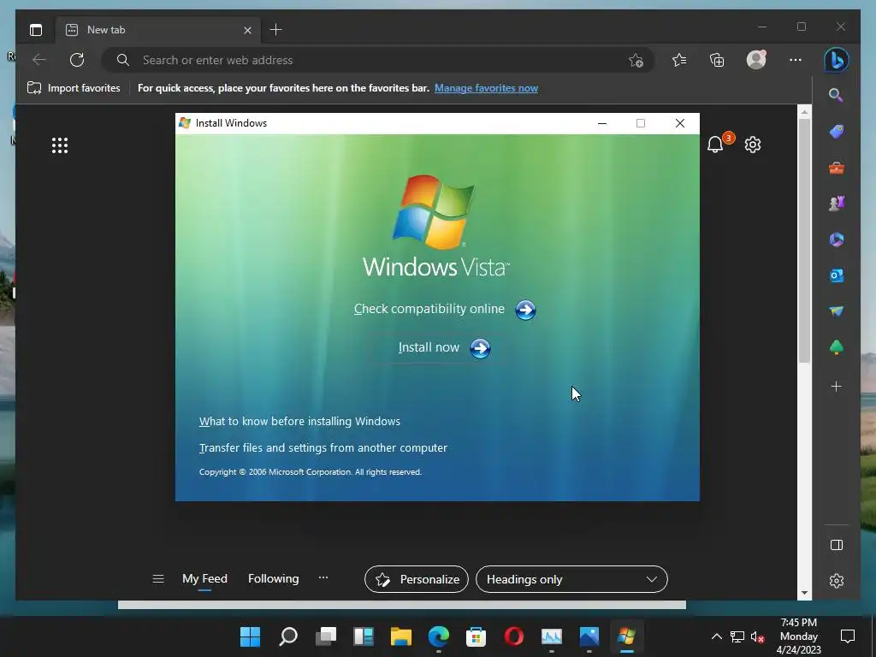Click Import favorites
The image size is (876, 657).
pos(74,88)
